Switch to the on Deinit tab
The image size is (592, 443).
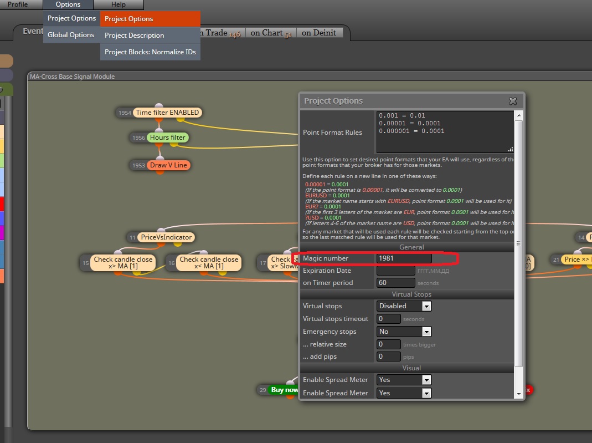319,33
